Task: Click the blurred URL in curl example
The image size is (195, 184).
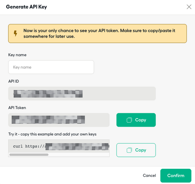Action: pos(77,147)
